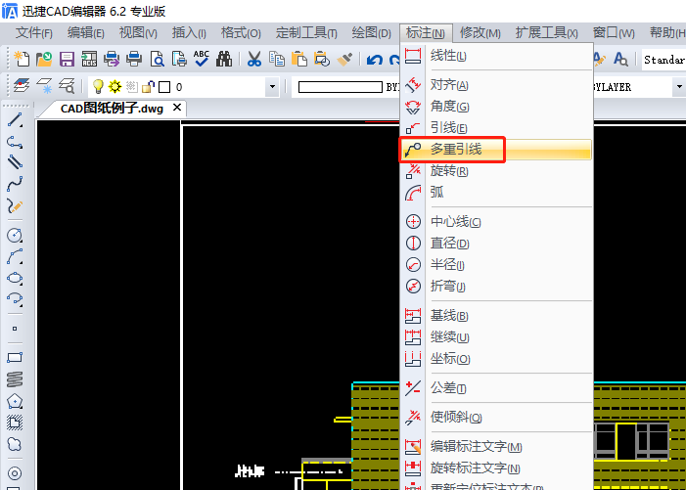Click the layer color swatch box
Screen dimensions: 686x490
(x=164, y=87)
